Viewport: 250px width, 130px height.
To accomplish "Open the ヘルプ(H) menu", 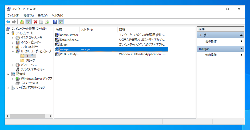I will coord(58,15).
